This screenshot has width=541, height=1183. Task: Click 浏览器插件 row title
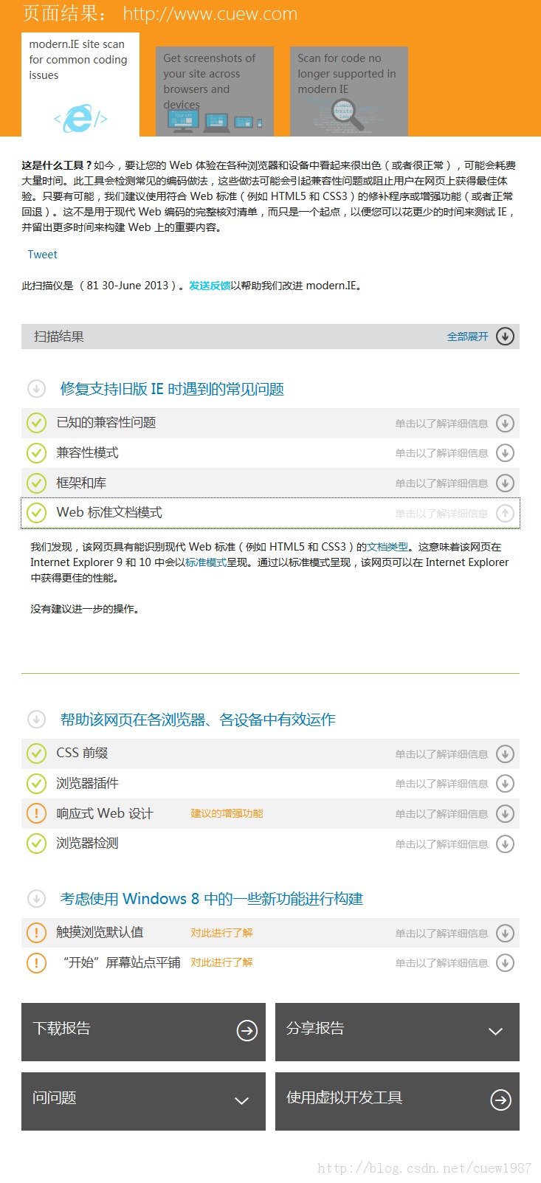[87, 784]
